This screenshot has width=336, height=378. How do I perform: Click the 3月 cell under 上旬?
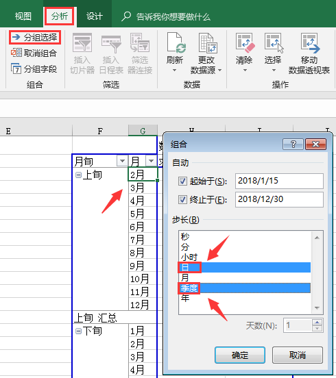(143, 188)
